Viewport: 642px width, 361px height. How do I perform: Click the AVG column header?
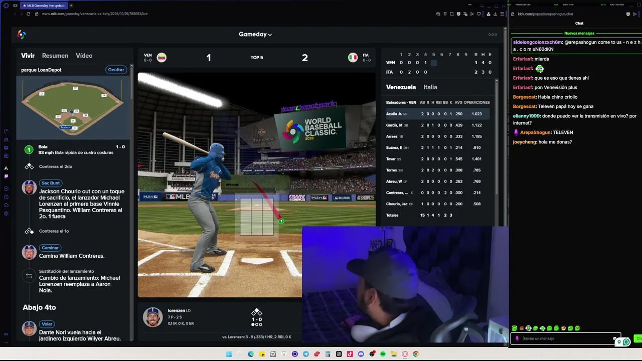pyautogui.click(x=458, y=102)
